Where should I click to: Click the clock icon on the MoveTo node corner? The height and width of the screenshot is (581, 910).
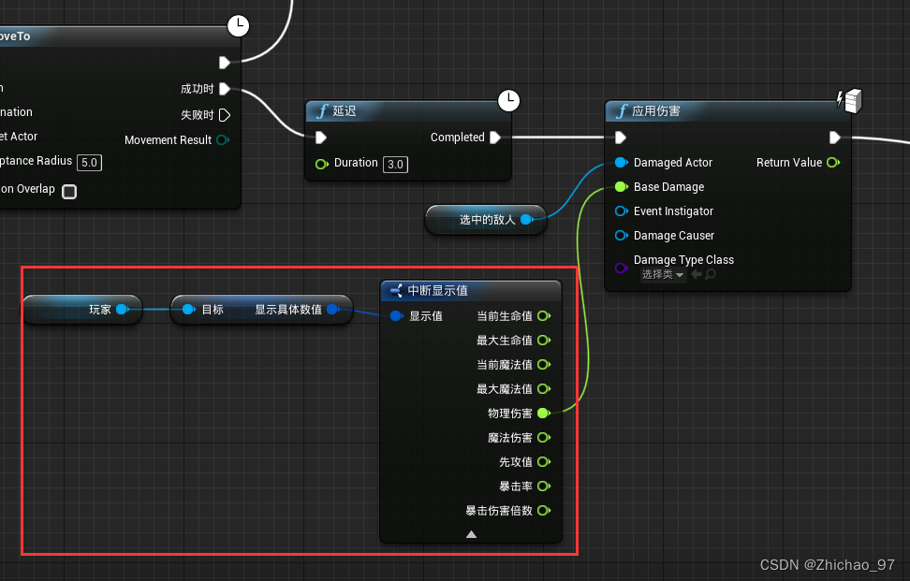(238, 26)
